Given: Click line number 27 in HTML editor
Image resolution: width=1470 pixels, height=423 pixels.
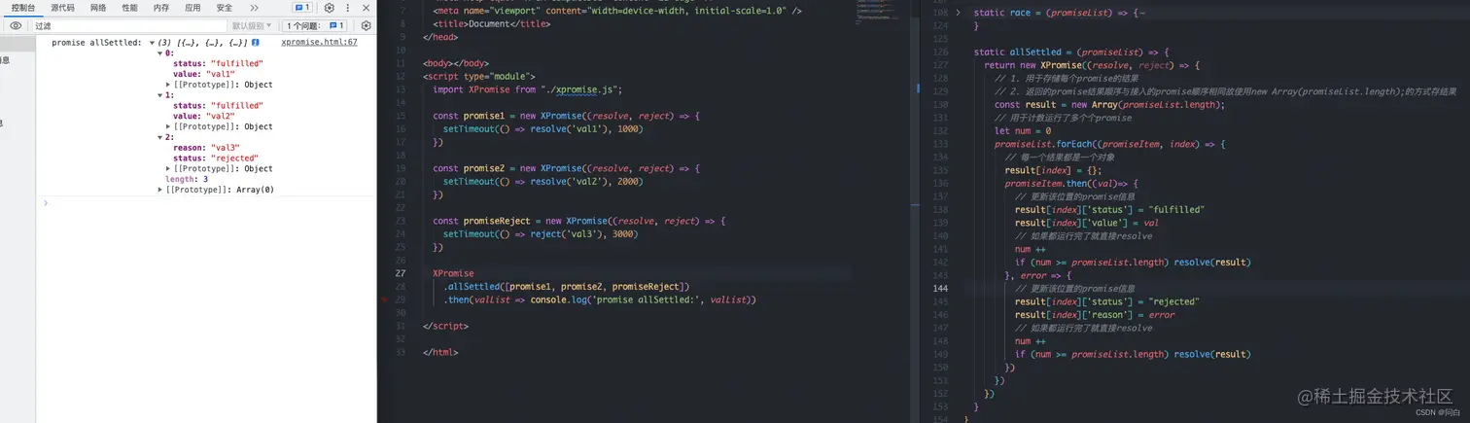Looking at the screenshot, I should click(400, 273).
